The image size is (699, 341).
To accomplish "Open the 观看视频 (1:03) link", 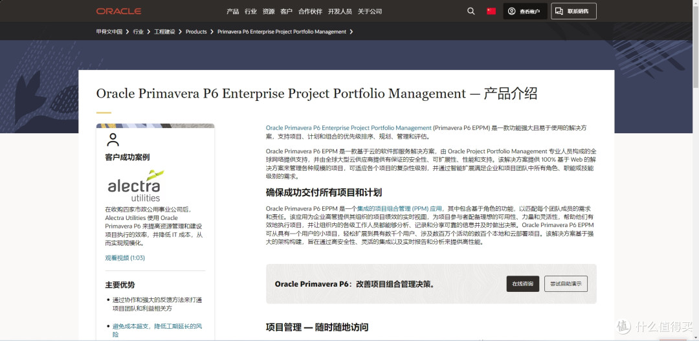I will click(125, 258).
